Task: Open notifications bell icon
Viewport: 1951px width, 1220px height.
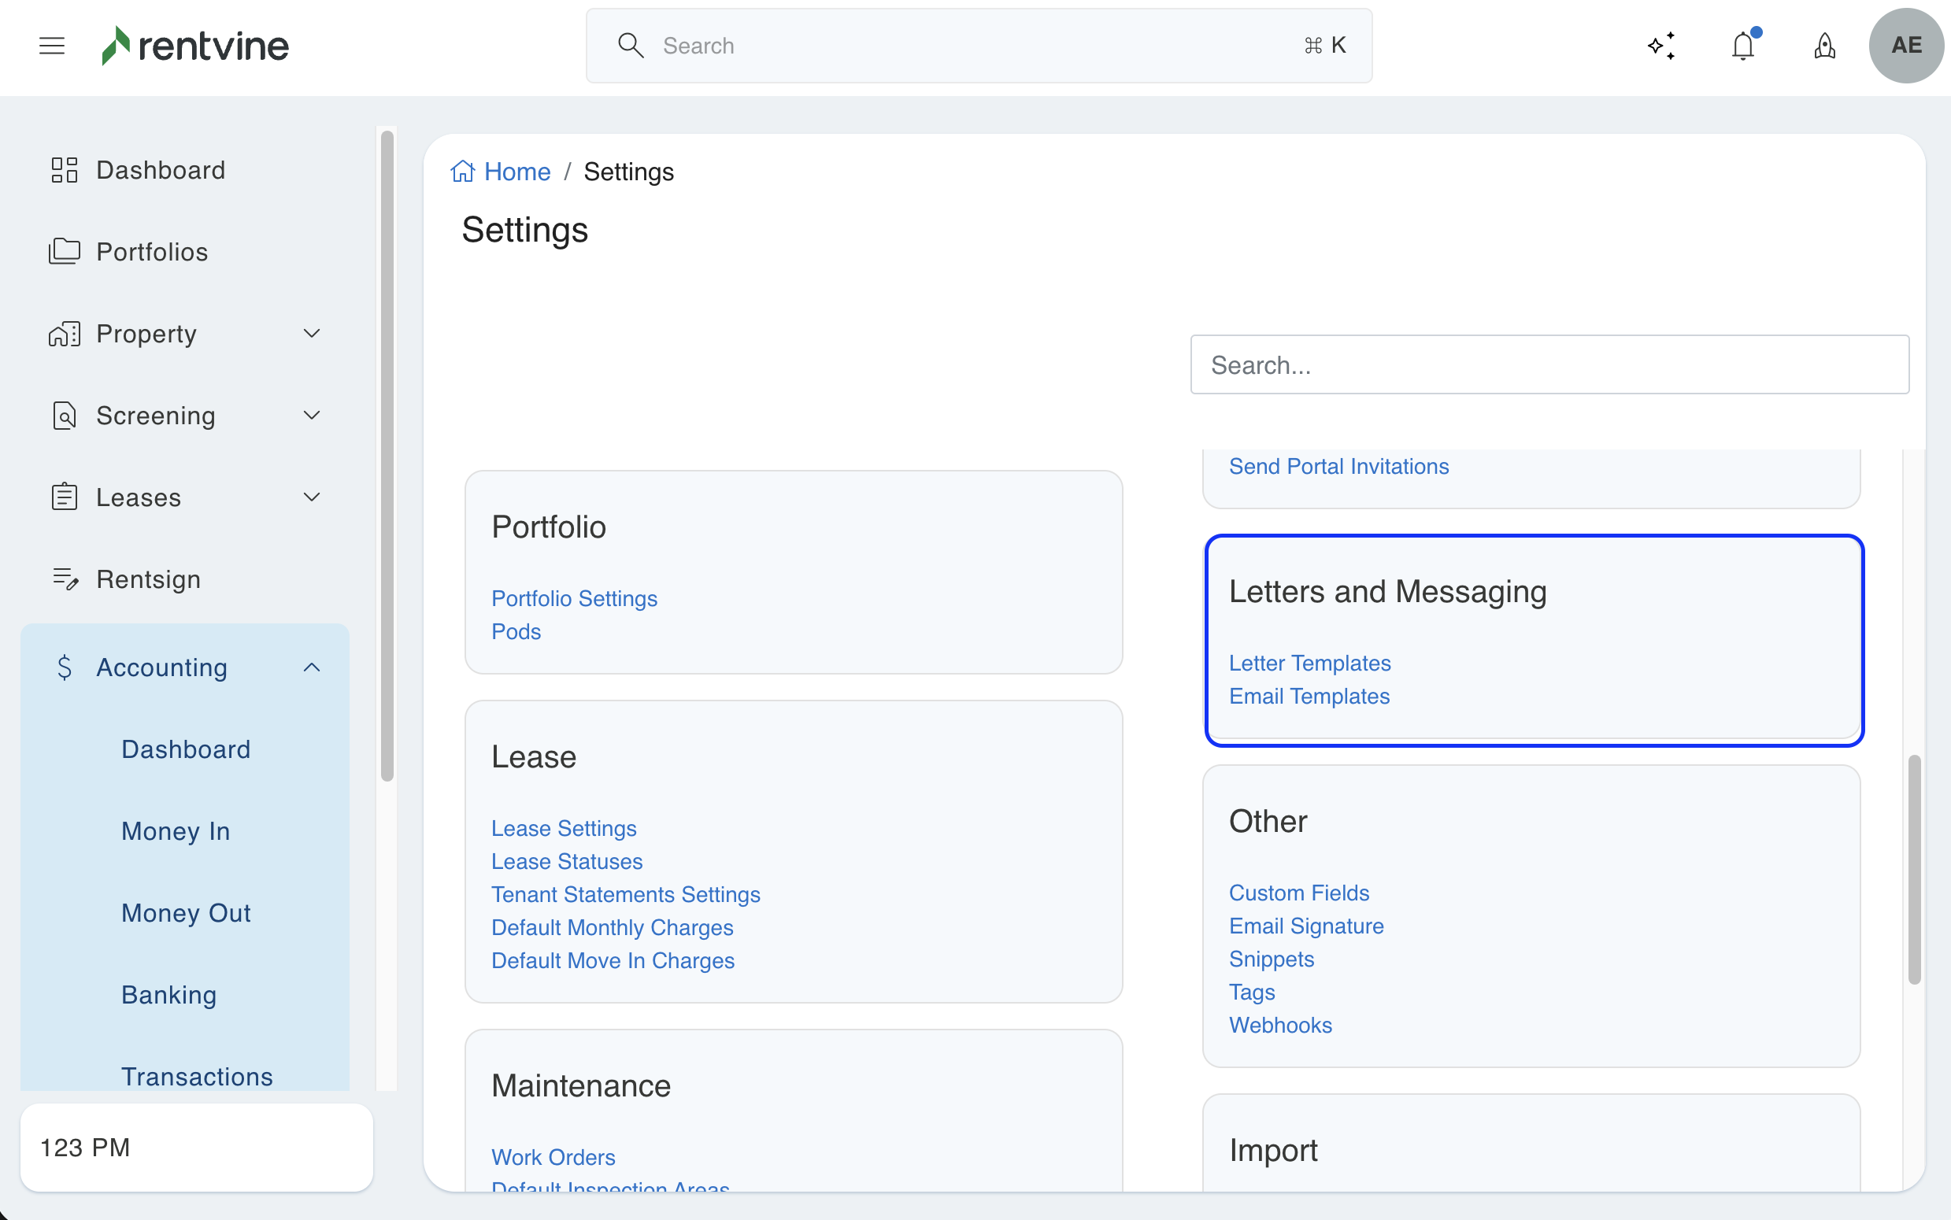Action: coord(1743,46)
